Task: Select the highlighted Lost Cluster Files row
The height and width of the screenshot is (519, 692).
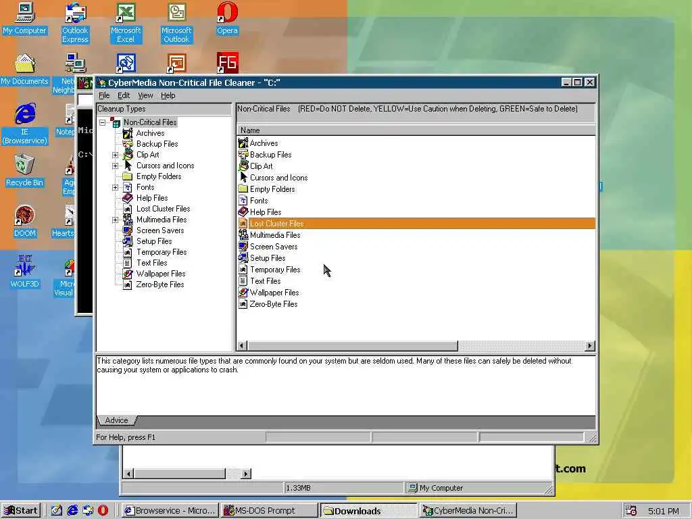Action: click(416, 223)
